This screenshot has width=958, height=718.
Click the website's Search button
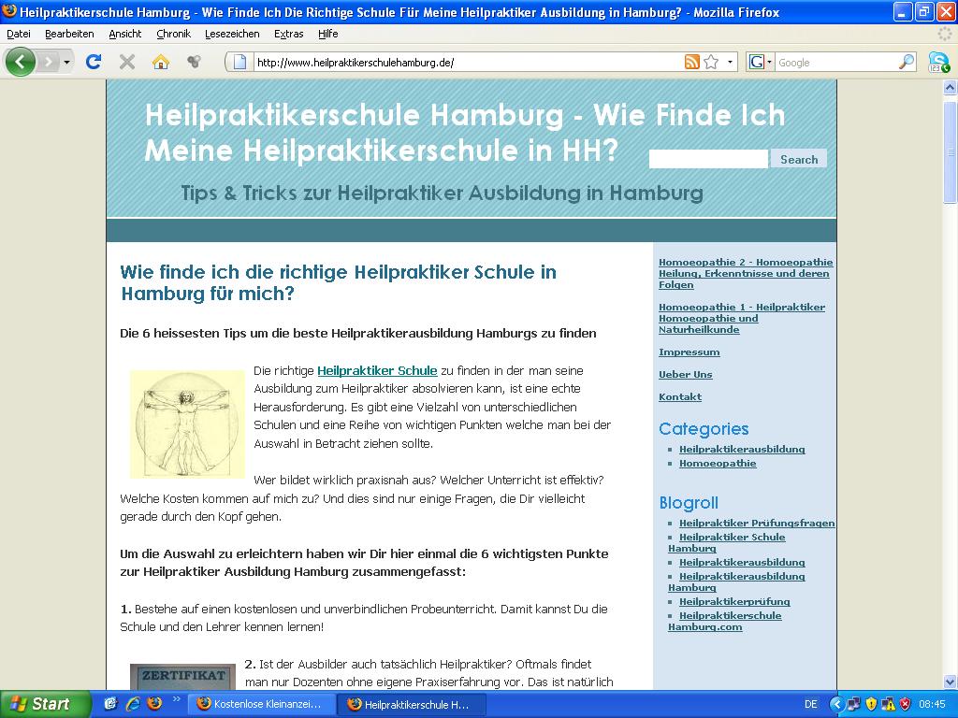point(799,159)
